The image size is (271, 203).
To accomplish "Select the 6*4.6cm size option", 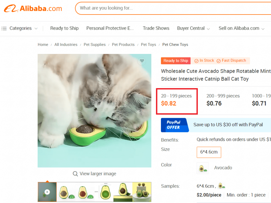I will pos(209,152).
